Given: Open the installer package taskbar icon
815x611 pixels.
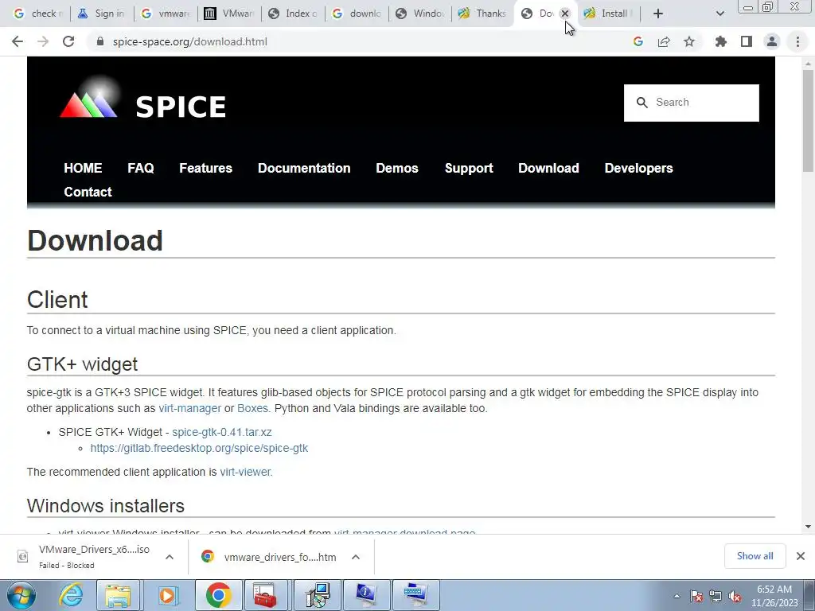Looking at the screenshot, I should click(317, 595).
